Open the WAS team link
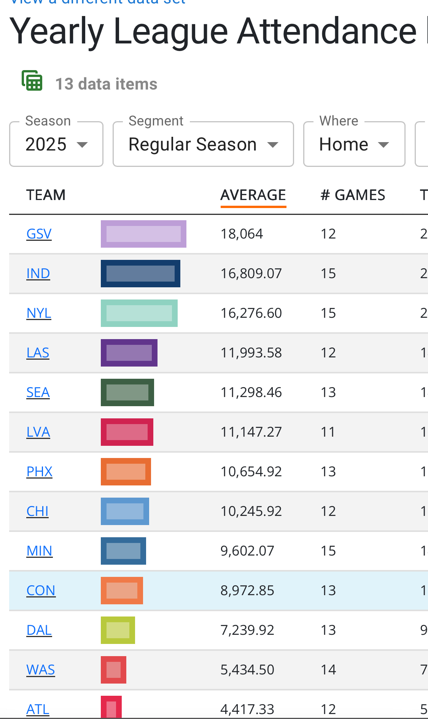Image resolution: width=428 pixels, height=719 pixels. [40, 670]
